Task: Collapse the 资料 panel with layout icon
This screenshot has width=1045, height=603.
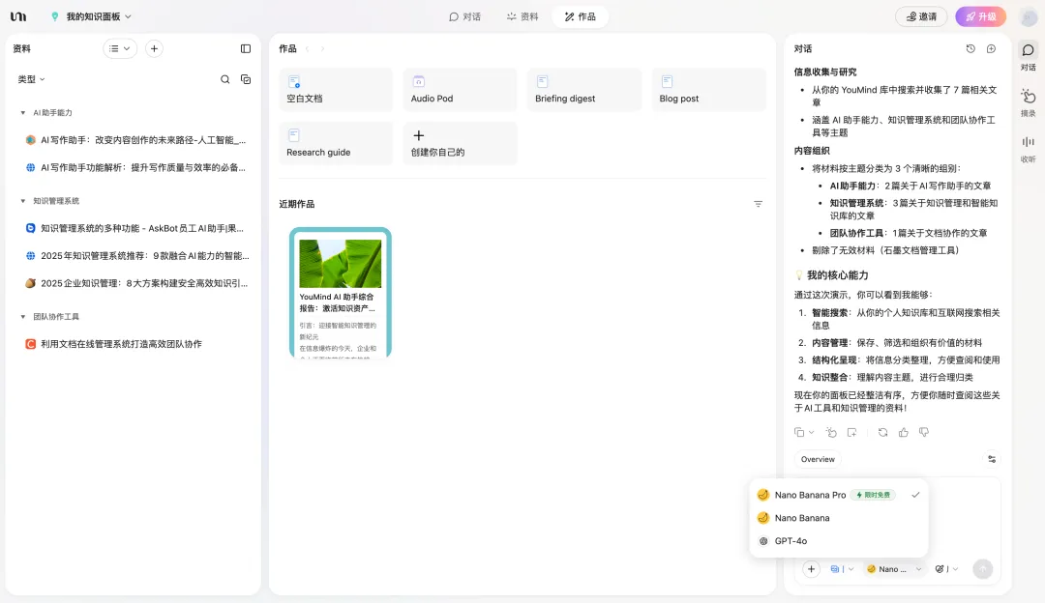Action: (x=245, y=48)
